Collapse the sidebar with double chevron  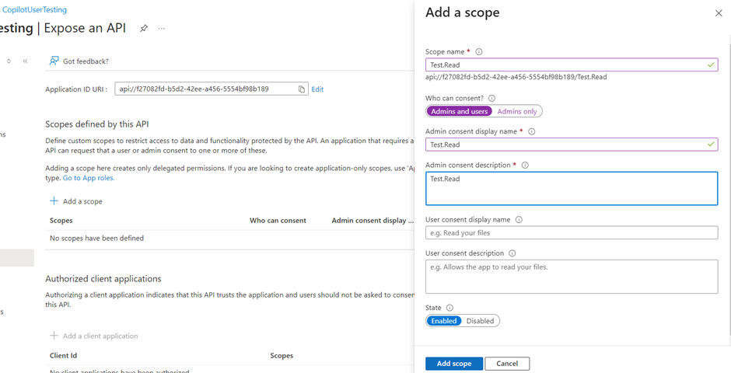coord(25,61)
